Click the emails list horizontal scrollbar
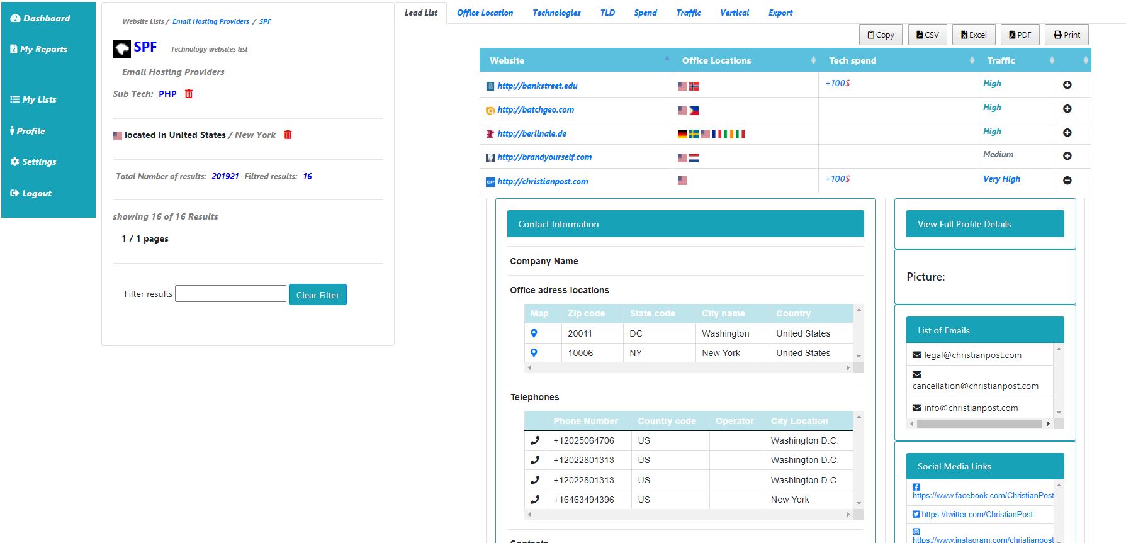Viewport: 1126px width, 543px height. click(979, 424)
